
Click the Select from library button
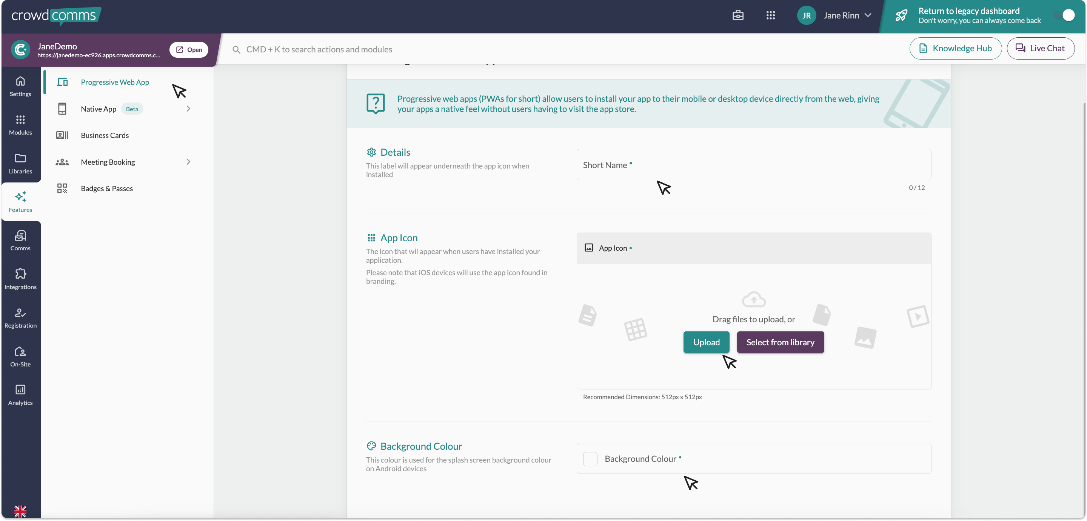point(780,342)
